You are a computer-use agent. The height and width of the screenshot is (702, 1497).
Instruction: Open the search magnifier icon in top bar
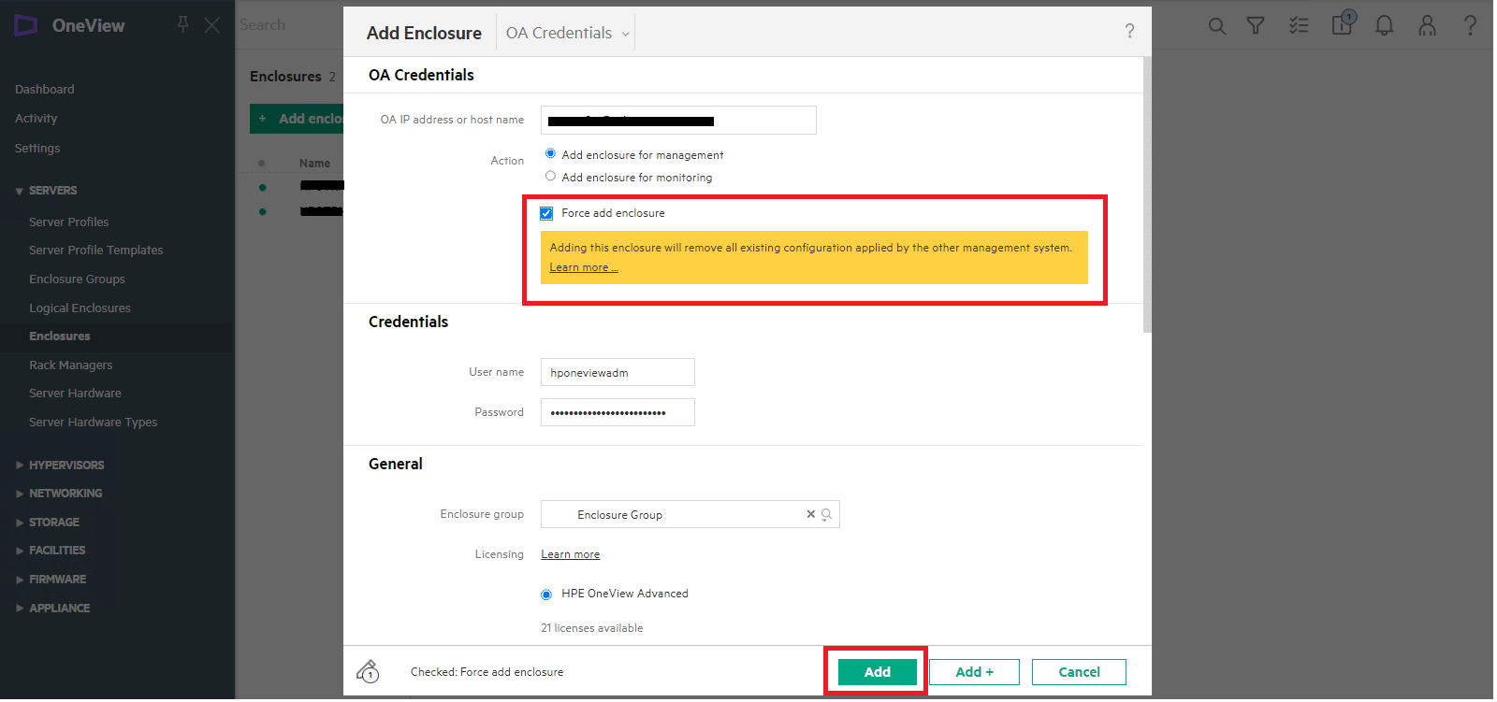1216,26
